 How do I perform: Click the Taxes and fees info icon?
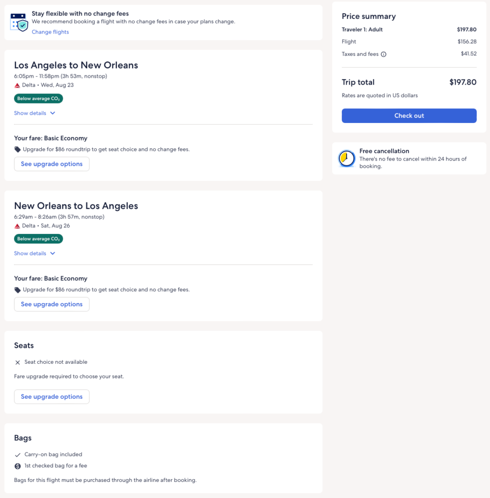[x=384, y=54]
